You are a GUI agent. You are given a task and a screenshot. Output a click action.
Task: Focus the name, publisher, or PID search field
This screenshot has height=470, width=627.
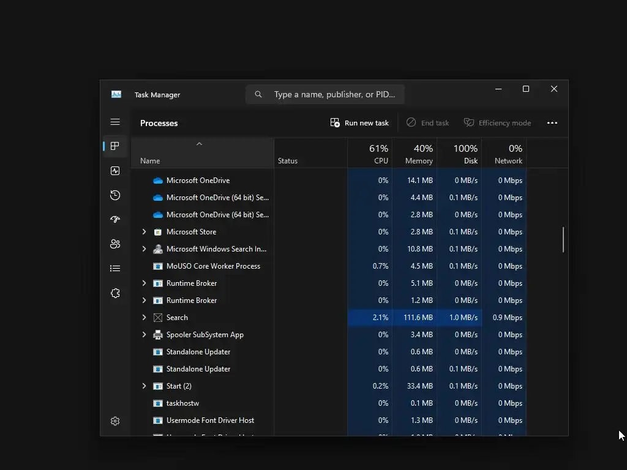tap(325, 94)
